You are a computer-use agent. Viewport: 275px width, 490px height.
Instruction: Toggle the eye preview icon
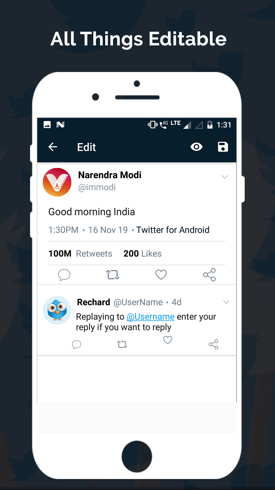click(196, 147)
